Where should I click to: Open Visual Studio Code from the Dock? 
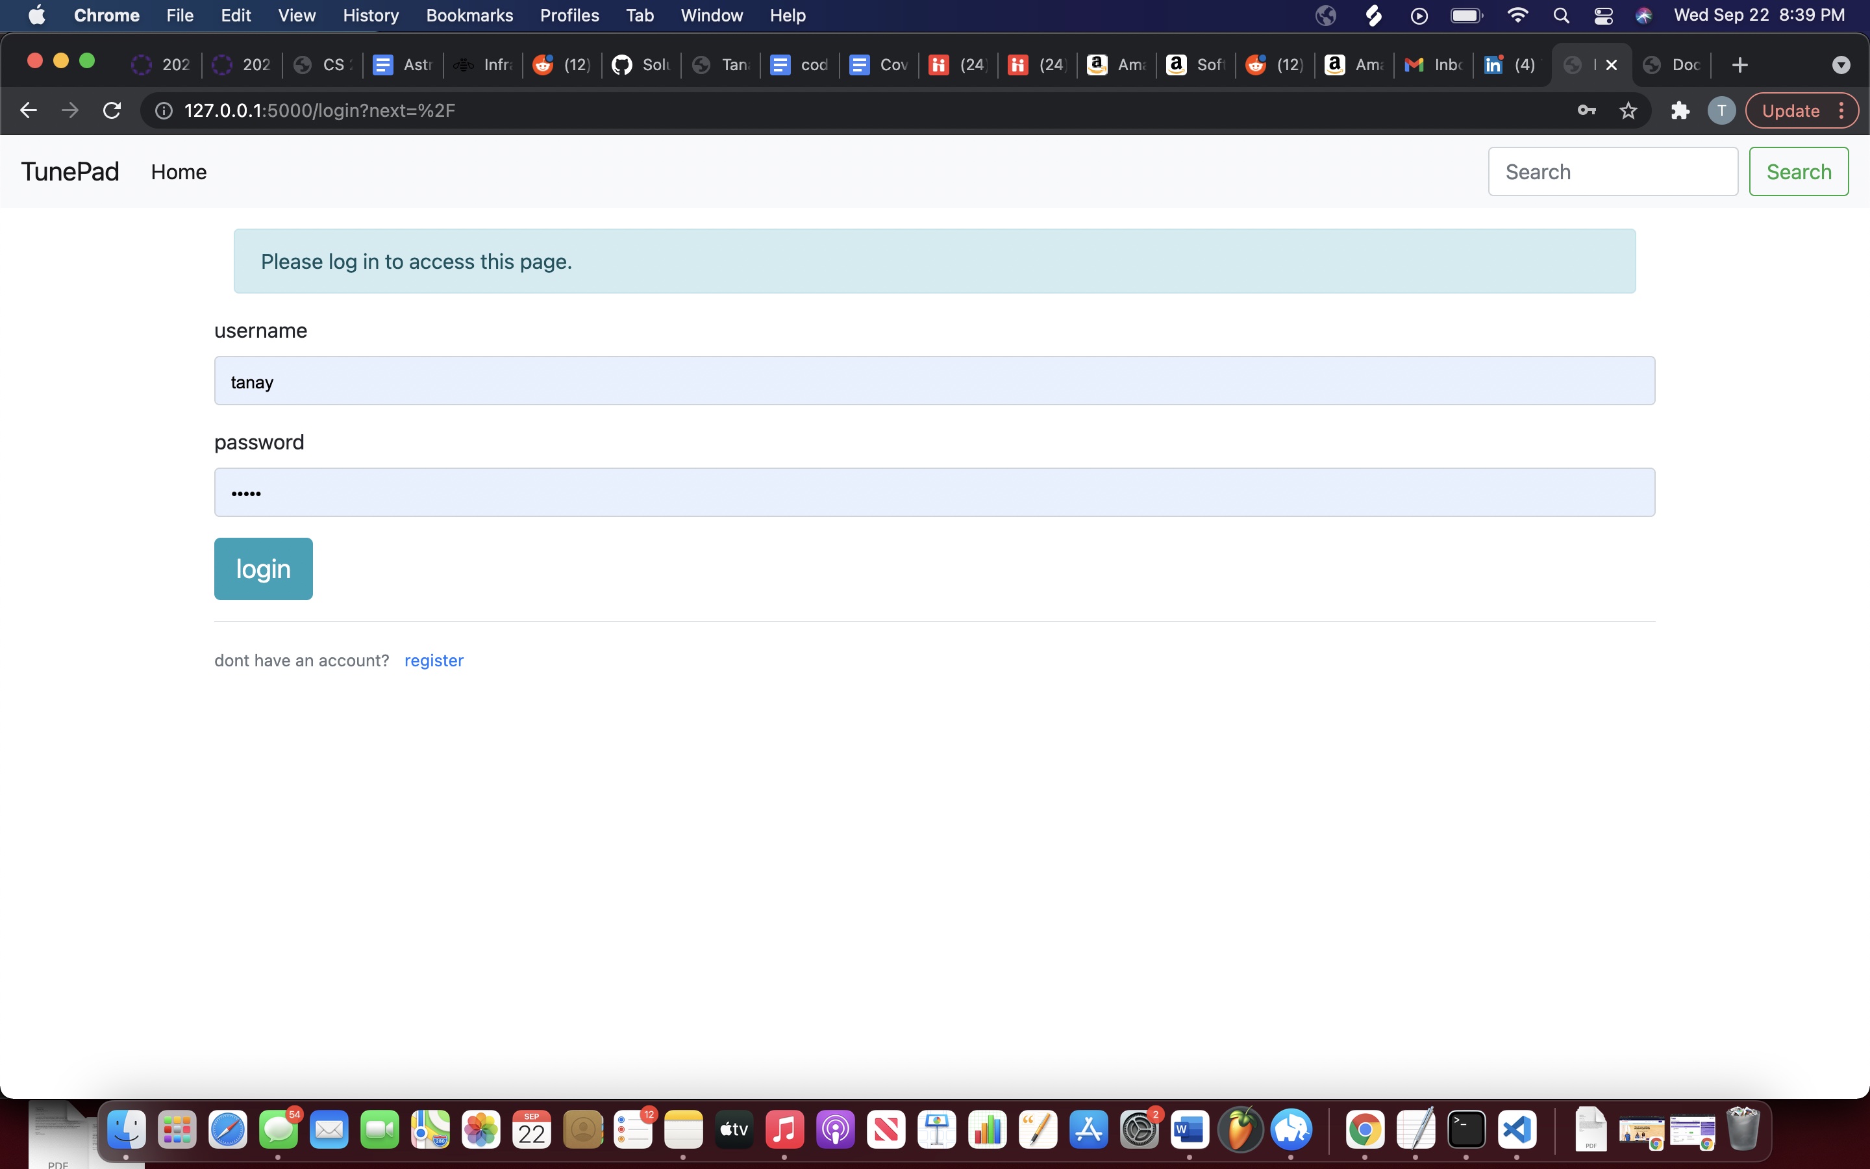tap(1517, 1129)
